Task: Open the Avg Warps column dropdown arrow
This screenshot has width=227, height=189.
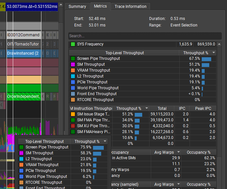Action: click(178, 152)
